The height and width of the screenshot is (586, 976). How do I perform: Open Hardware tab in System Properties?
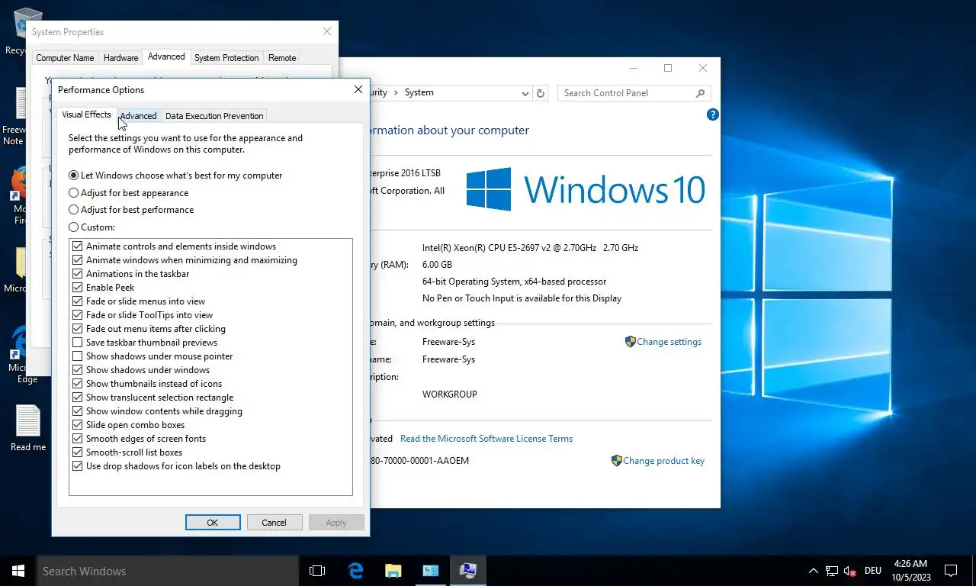pyautogui.click(x=121, y=58)
